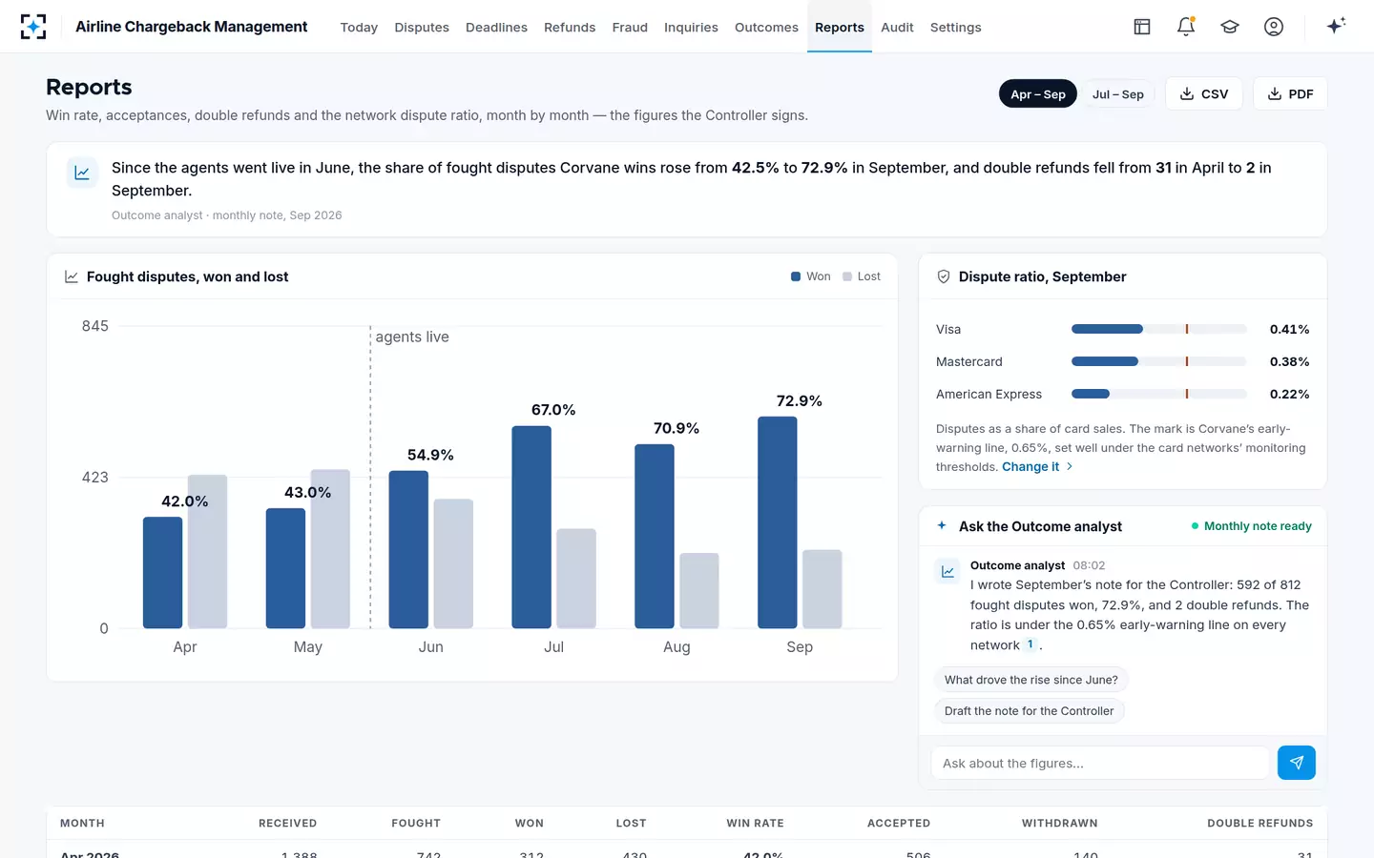The width and height of the screenshot is (1374, 858).
Task: Focus the 'Ask about the figures...' input
Action: (1100, 763)
